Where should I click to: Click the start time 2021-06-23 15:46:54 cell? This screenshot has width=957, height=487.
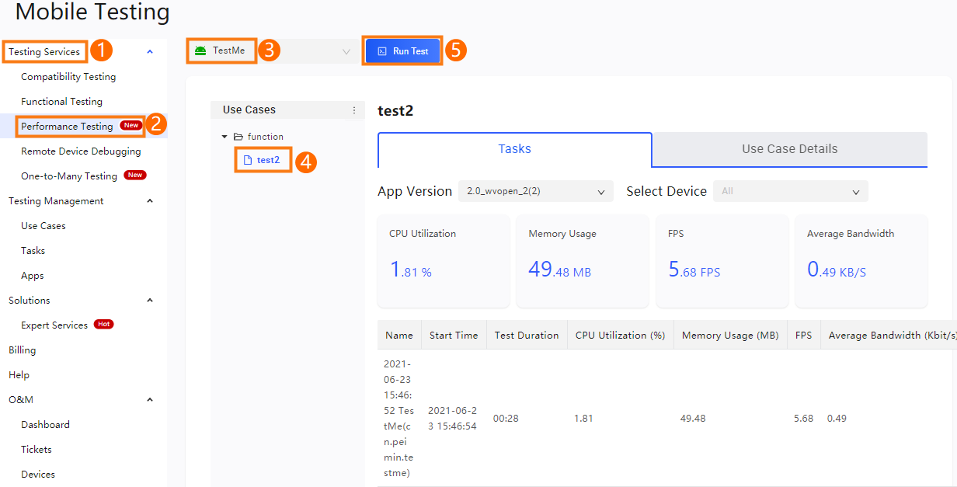point(454,418)
